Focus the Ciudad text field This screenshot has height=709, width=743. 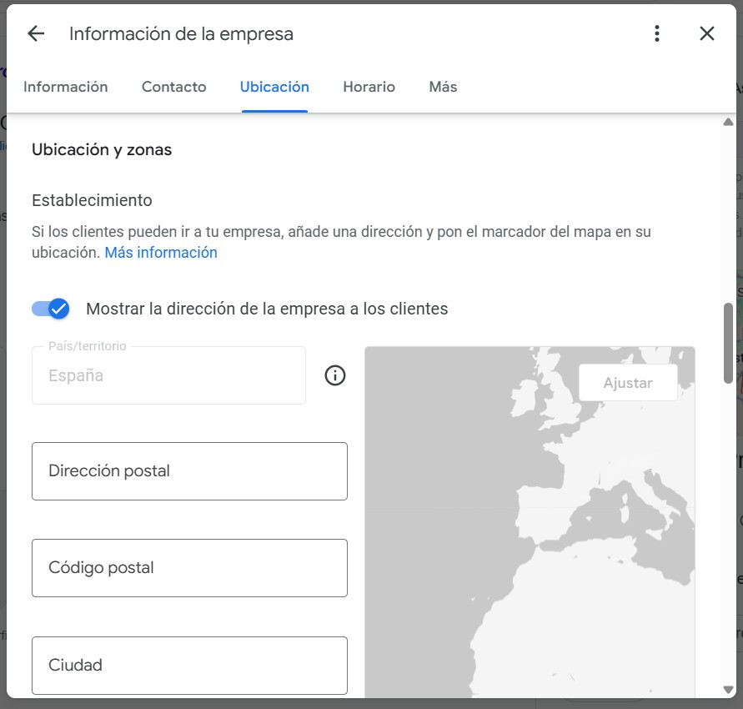click(189, 665)
